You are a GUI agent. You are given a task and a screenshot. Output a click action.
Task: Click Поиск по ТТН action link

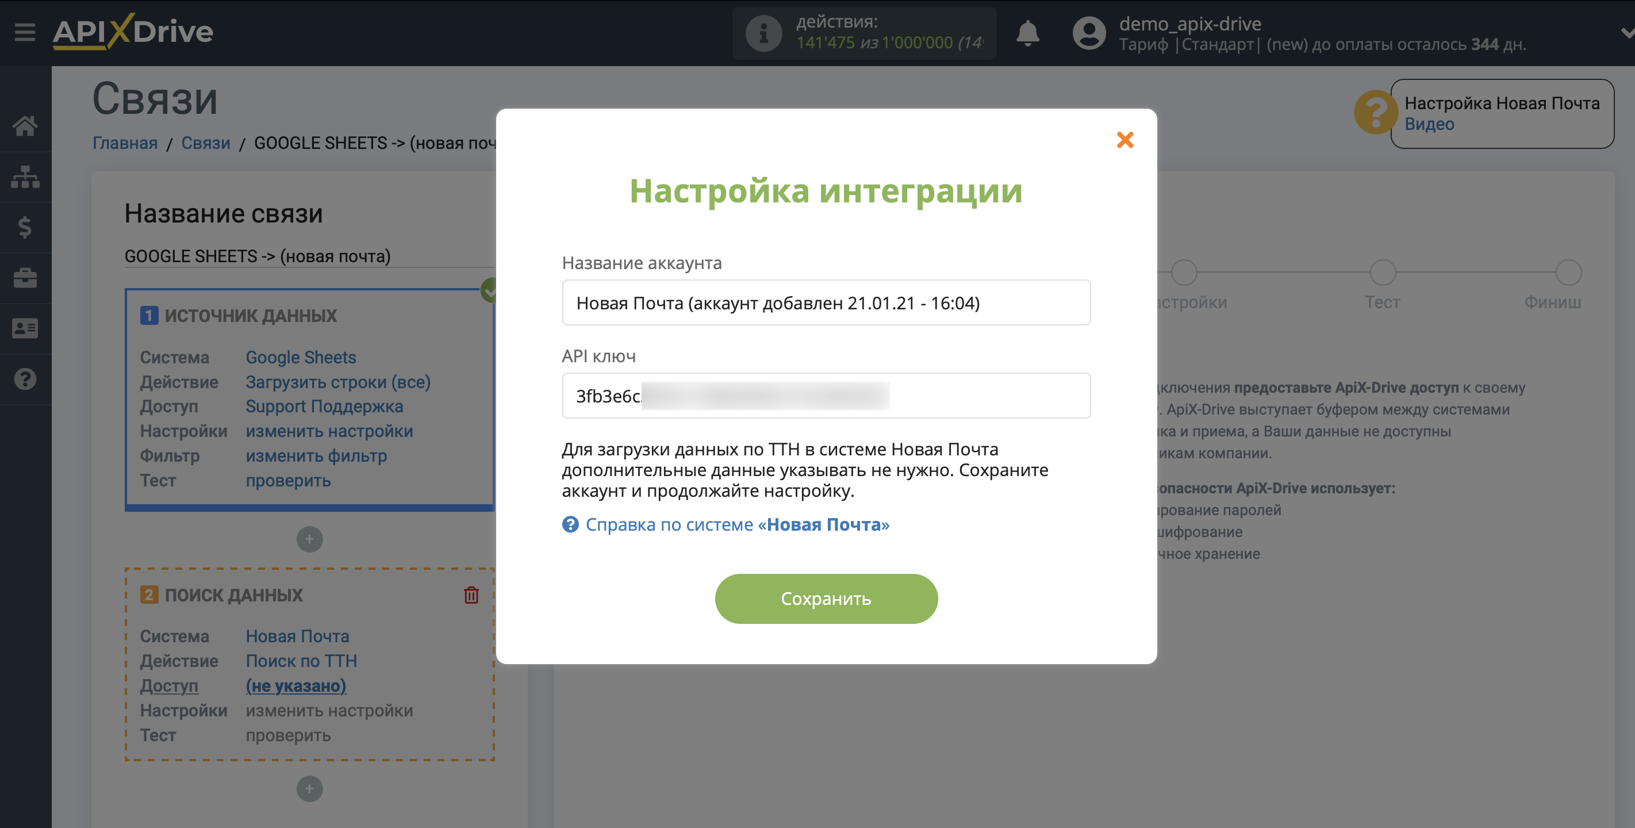click(x=301, y=661)
